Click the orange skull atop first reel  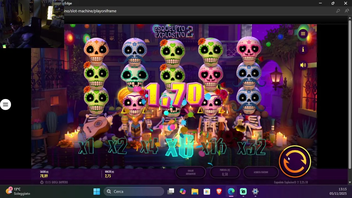(x=96, y=51)
